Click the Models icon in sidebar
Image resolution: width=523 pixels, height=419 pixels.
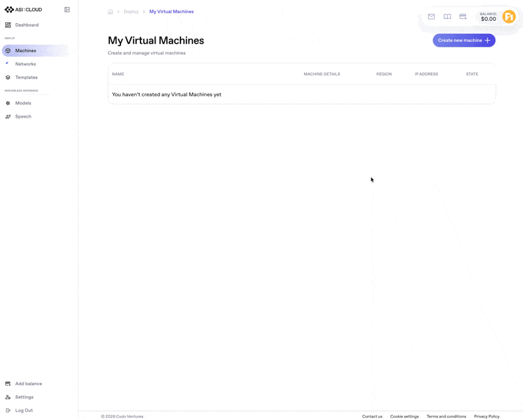(x=8, y=103)
